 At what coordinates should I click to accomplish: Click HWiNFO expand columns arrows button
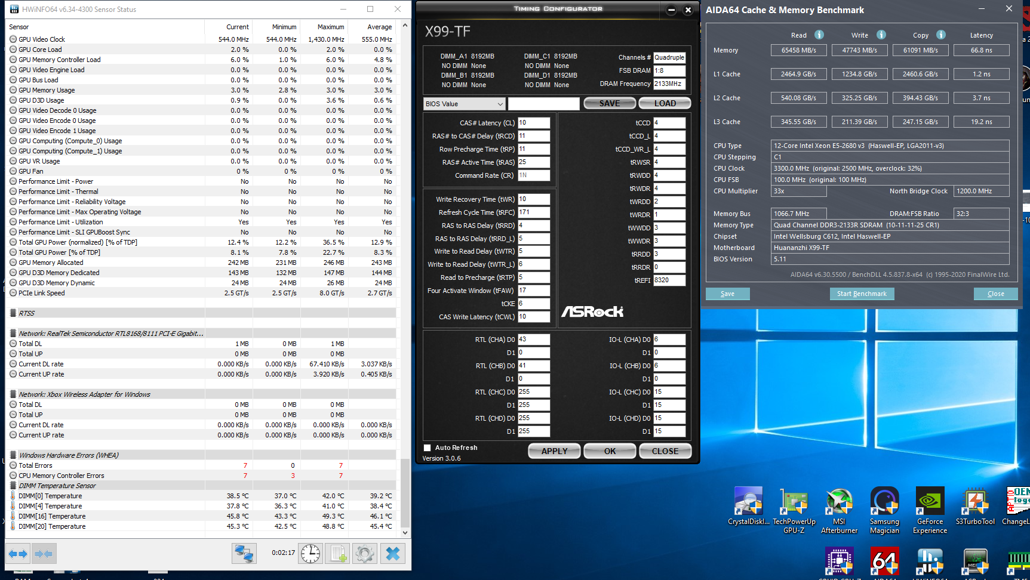(18, 554)
